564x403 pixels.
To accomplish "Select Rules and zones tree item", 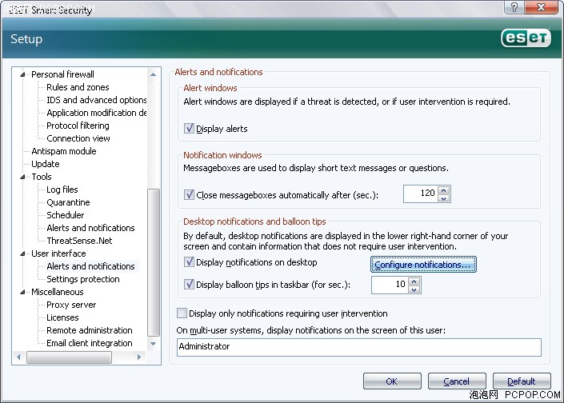I will click(x=78, y=87).
